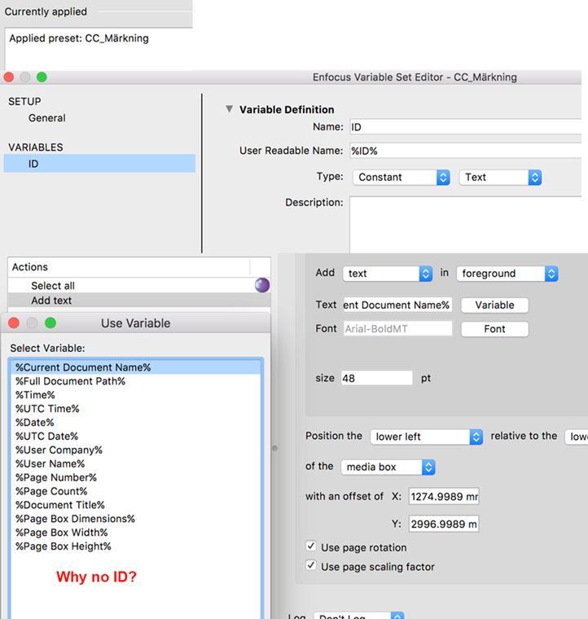The height and width of the screenshot is (619, 588).
Task: Select %Full Document Path% variable
Action: (136, 381)
